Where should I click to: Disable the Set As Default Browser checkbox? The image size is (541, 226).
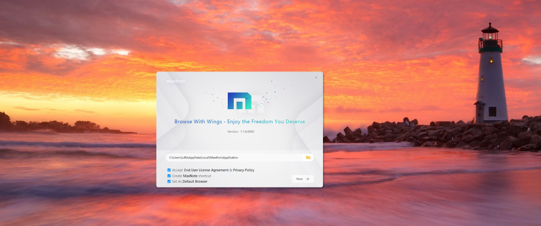(x=169, y=182)
